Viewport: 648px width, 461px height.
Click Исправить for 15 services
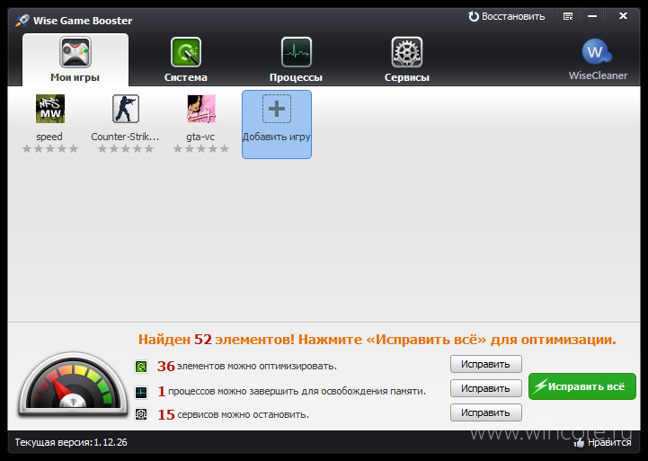point(486,412)
